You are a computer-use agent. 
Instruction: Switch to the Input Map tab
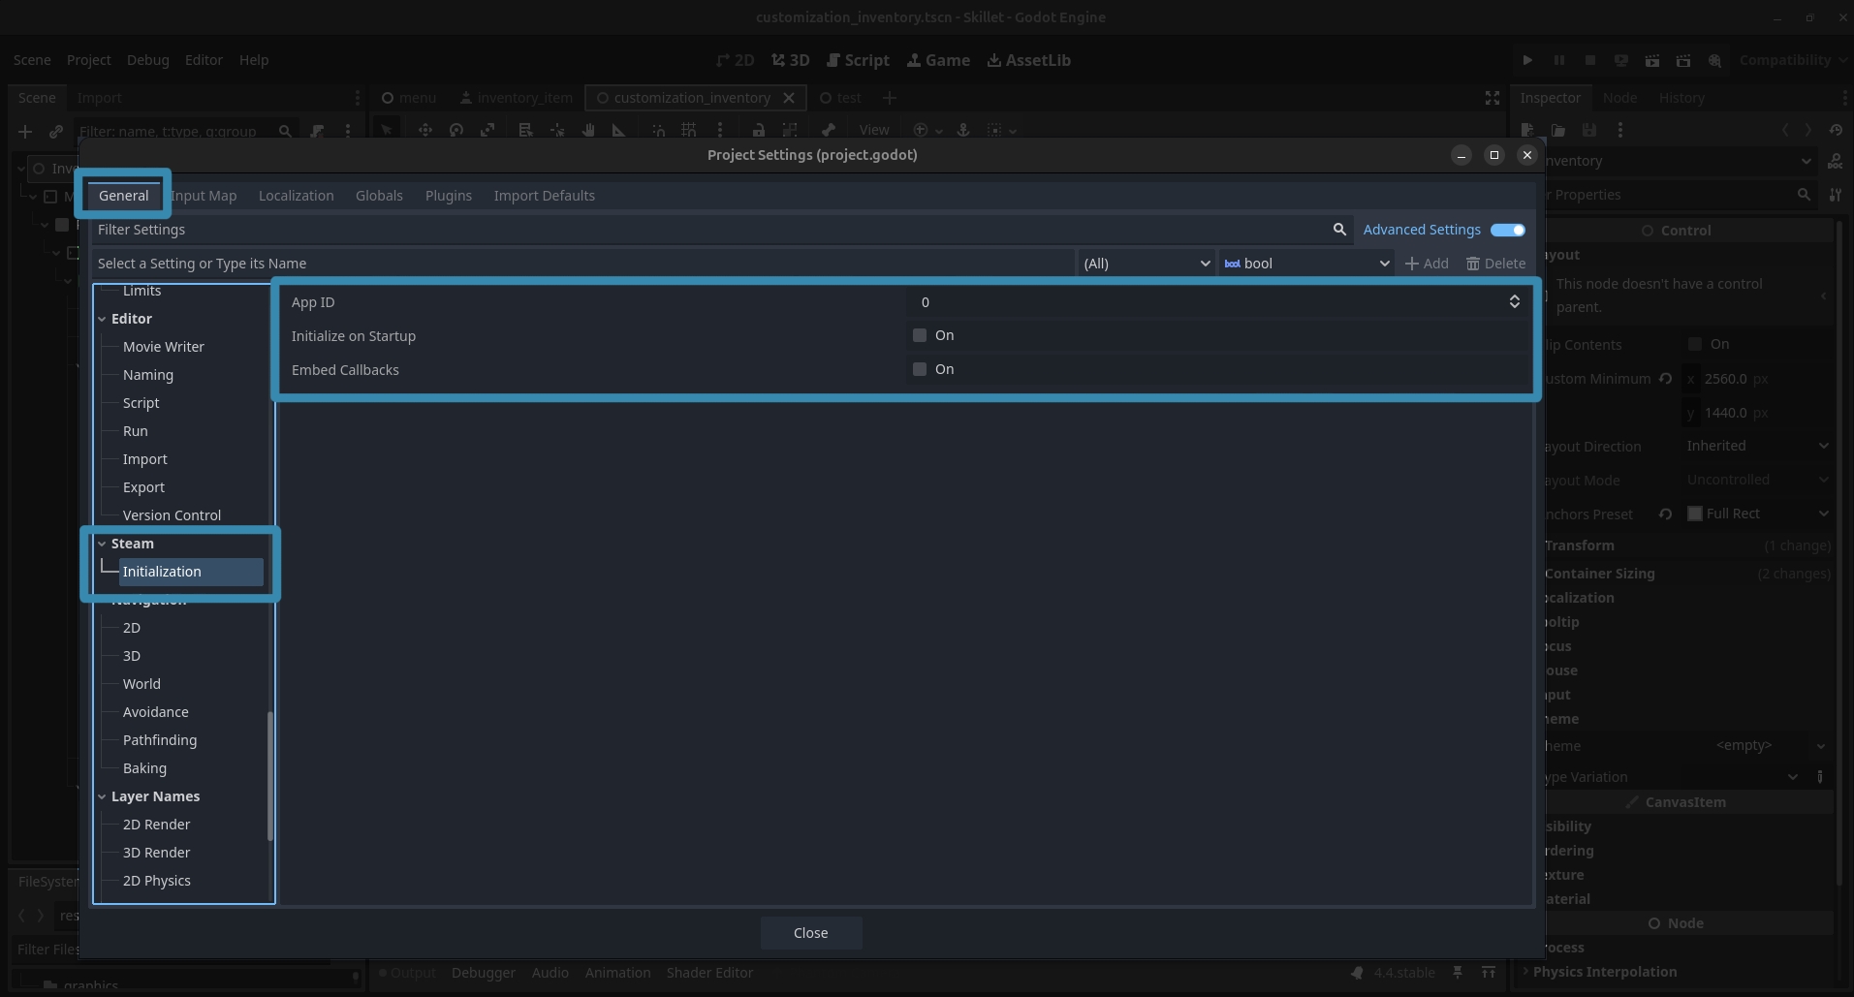tap(204, 196)
